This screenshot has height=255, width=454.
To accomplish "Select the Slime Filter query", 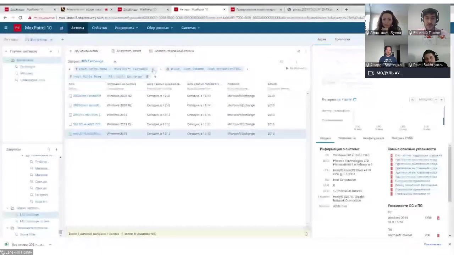I will pos(28,234).
